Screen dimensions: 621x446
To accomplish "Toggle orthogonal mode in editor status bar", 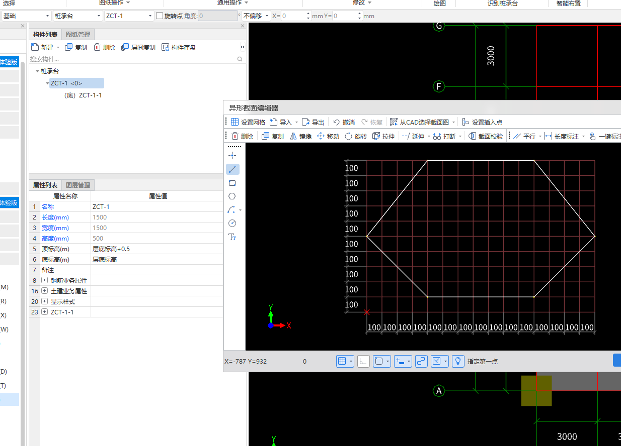I will (363, 361).
